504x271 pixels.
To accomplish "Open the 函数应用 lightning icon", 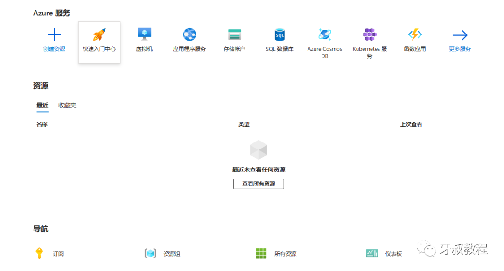I will pyautogui.click(x=415, y=34).
